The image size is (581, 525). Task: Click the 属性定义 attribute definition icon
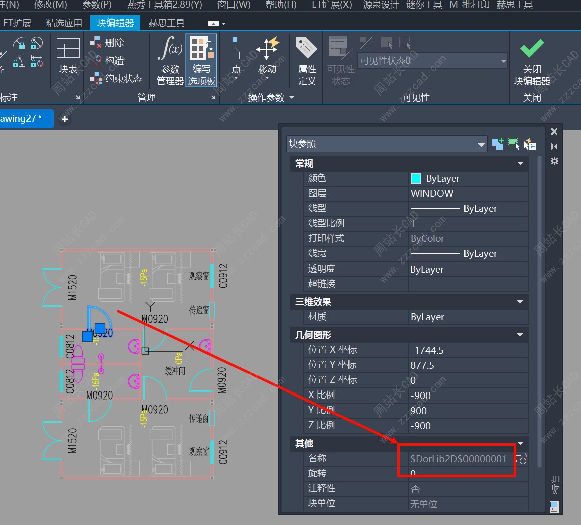pyautogui.click(x=307, y=60)
